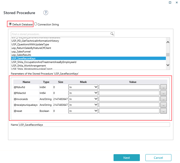Click the @receiptuniquekeys parameter name cell
180x163 pixels.
26,105
